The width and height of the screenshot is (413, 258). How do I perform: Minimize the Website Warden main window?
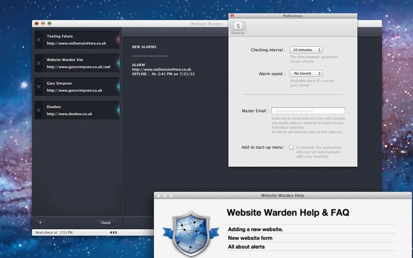click(x=43, y=24)
